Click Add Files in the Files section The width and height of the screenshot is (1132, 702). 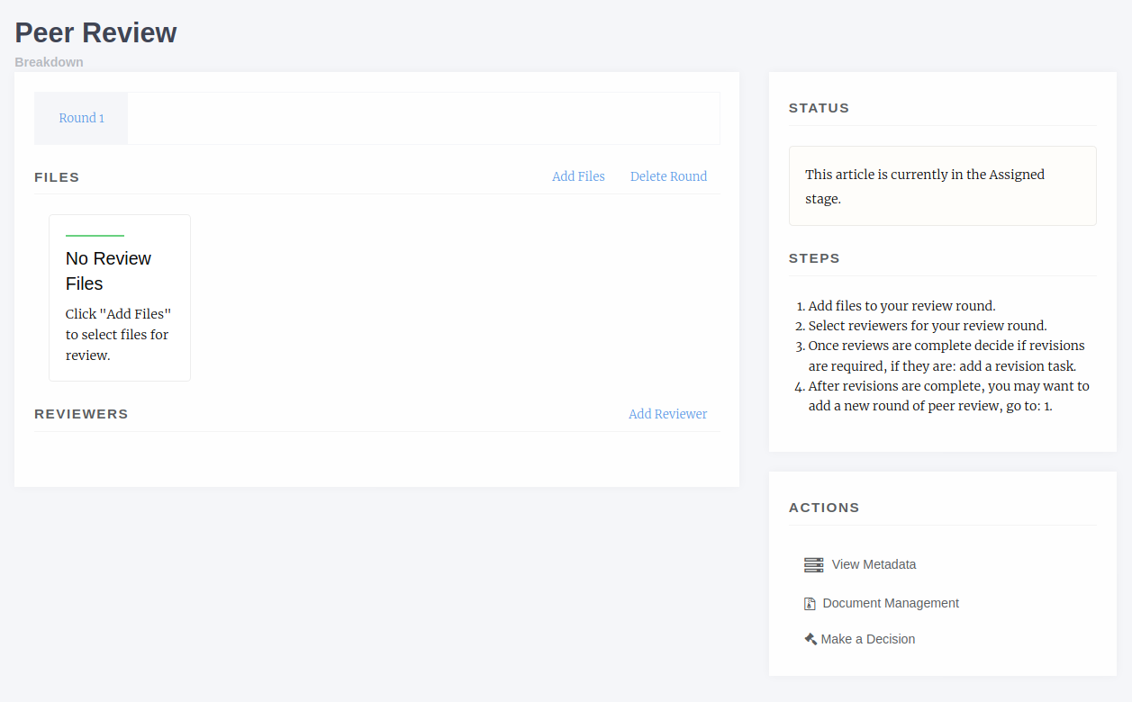(578, 176)
